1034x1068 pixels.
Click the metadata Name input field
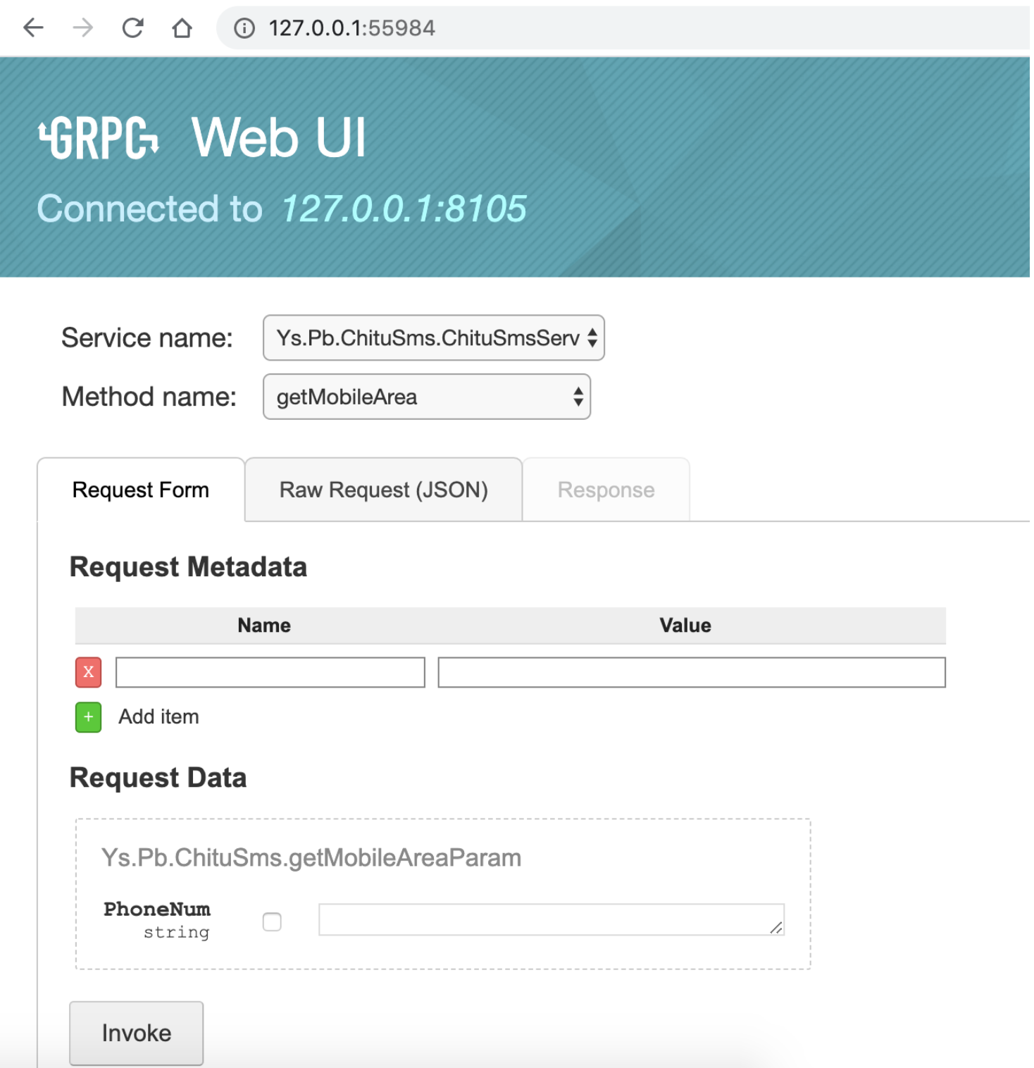(x=270, y=672)
